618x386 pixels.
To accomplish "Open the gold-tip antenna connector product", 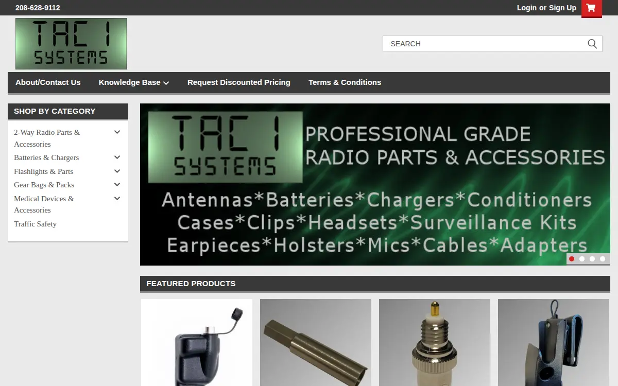I will (x=435, y=342).
